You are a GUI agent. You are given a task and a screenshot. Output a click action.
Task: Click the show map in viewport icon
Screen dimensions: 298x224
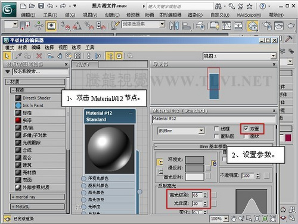tap(69, 56)
